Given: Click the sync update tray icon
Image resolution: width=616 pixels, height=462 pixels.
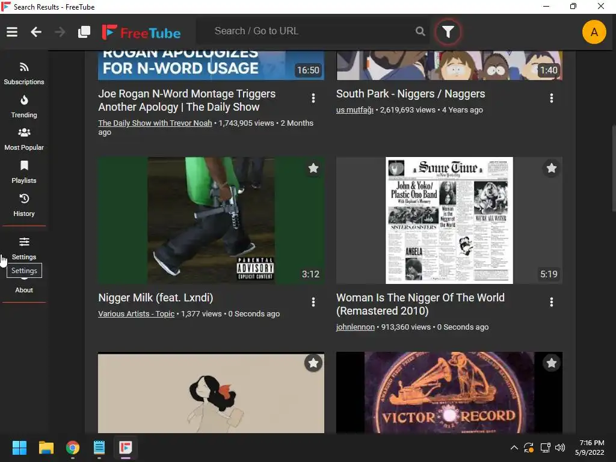Looking at the screenshot, I should [x=529, y=448].
